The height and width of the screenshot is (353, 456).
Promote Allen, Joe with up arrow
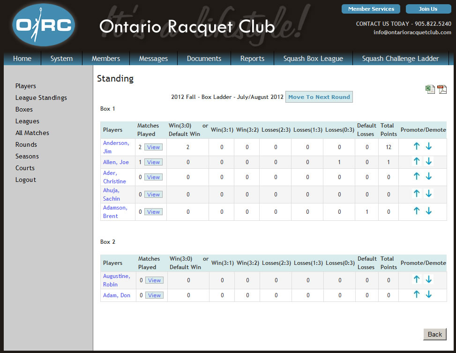click(417, 161)
